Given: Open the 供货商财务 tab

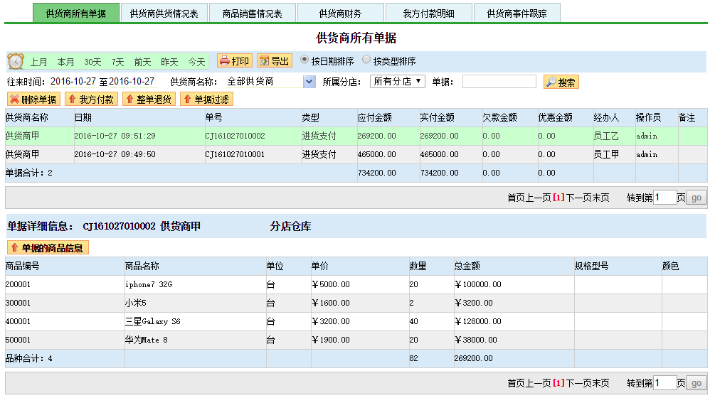Looking at the screenshot, I should click(x=340, y=13).
